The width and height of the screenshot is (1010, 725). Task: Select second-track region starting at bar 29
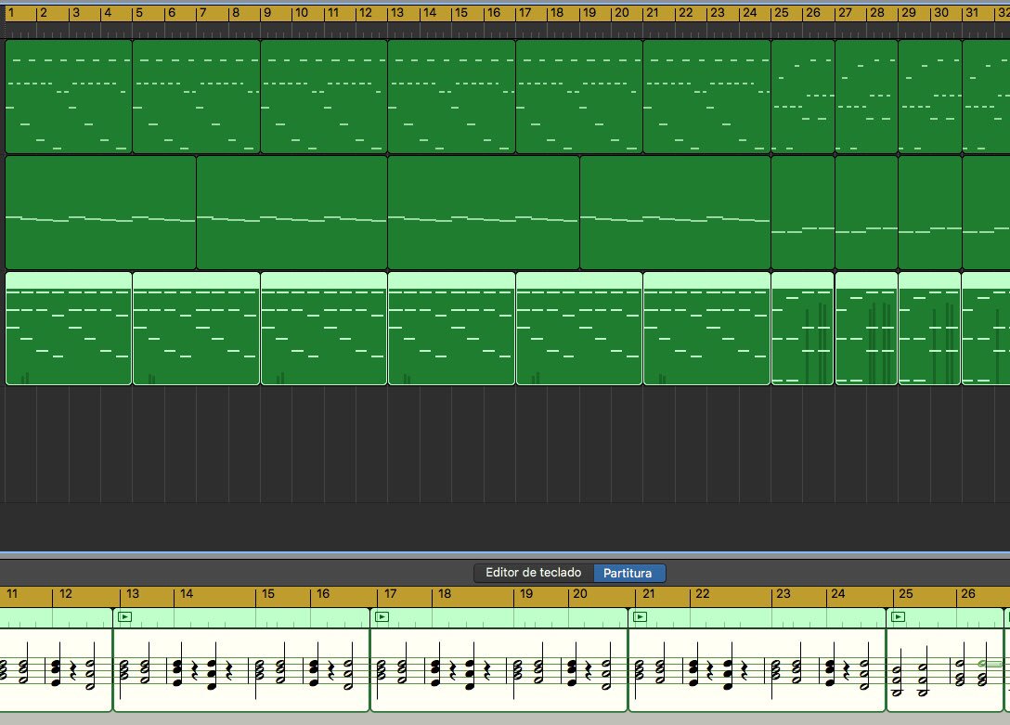930,213
